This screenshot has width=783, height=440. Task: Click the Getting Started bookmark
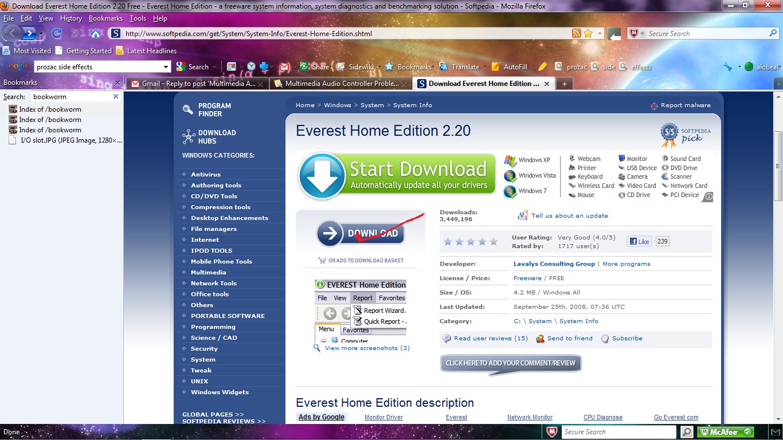[x=84, y=50]
